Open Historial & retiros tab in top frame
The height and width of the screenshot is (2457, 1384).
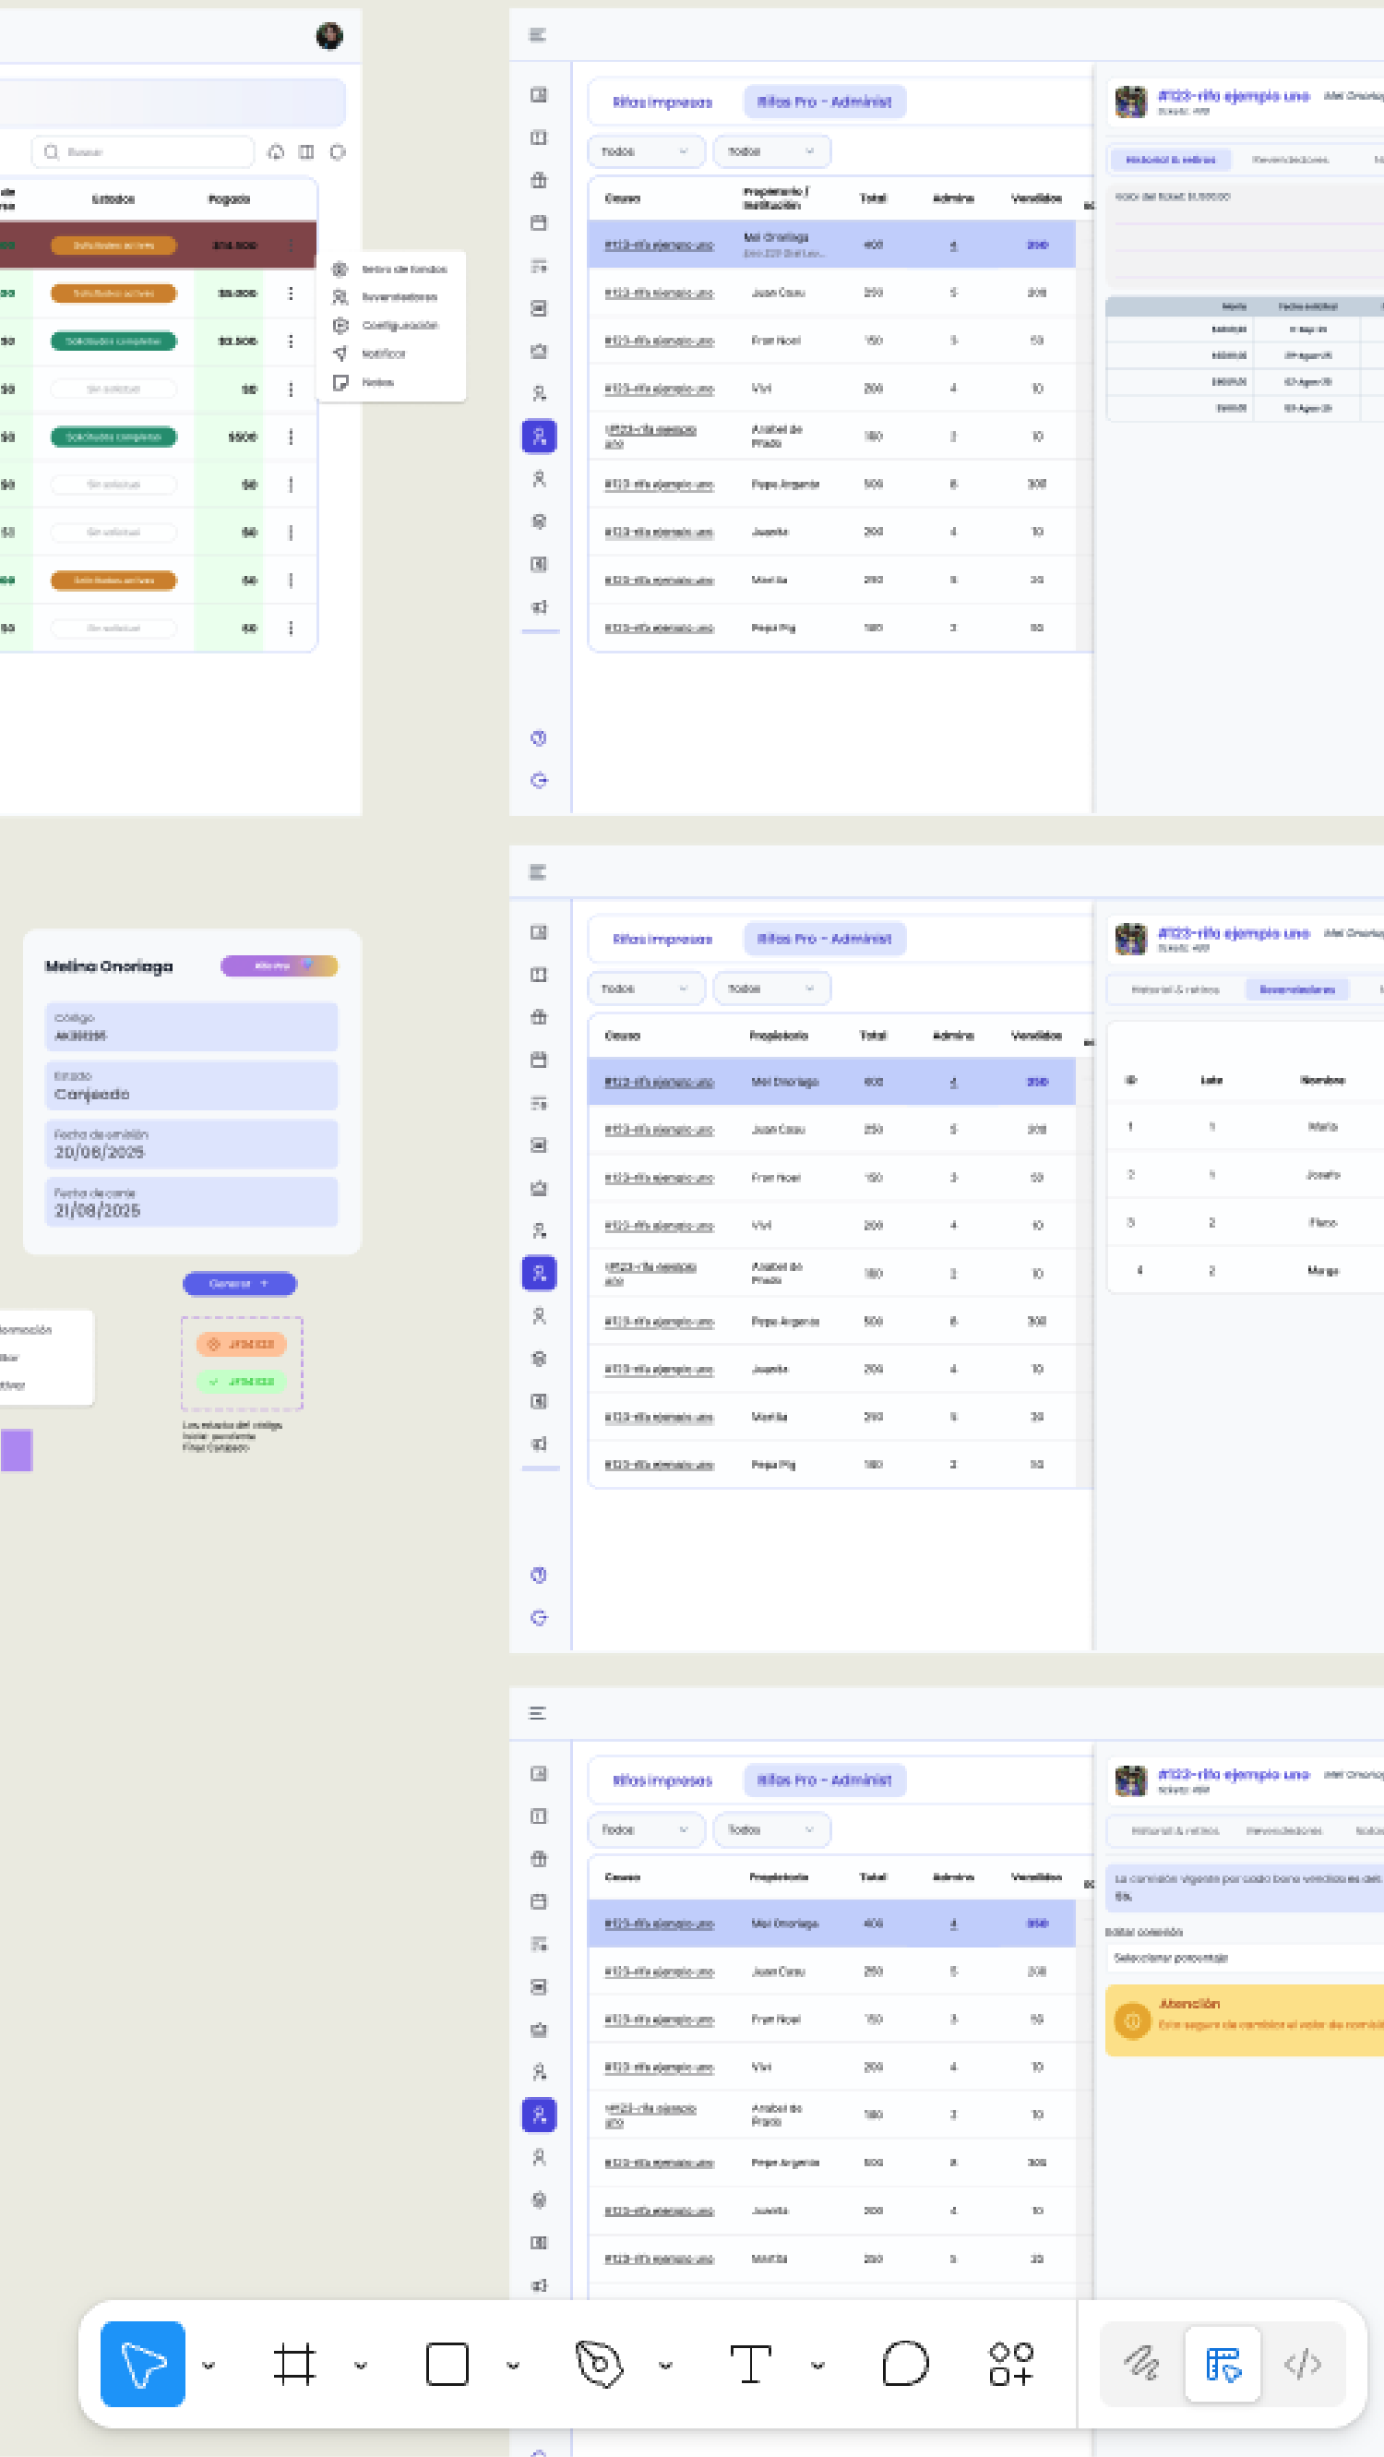coord(1171,160)
